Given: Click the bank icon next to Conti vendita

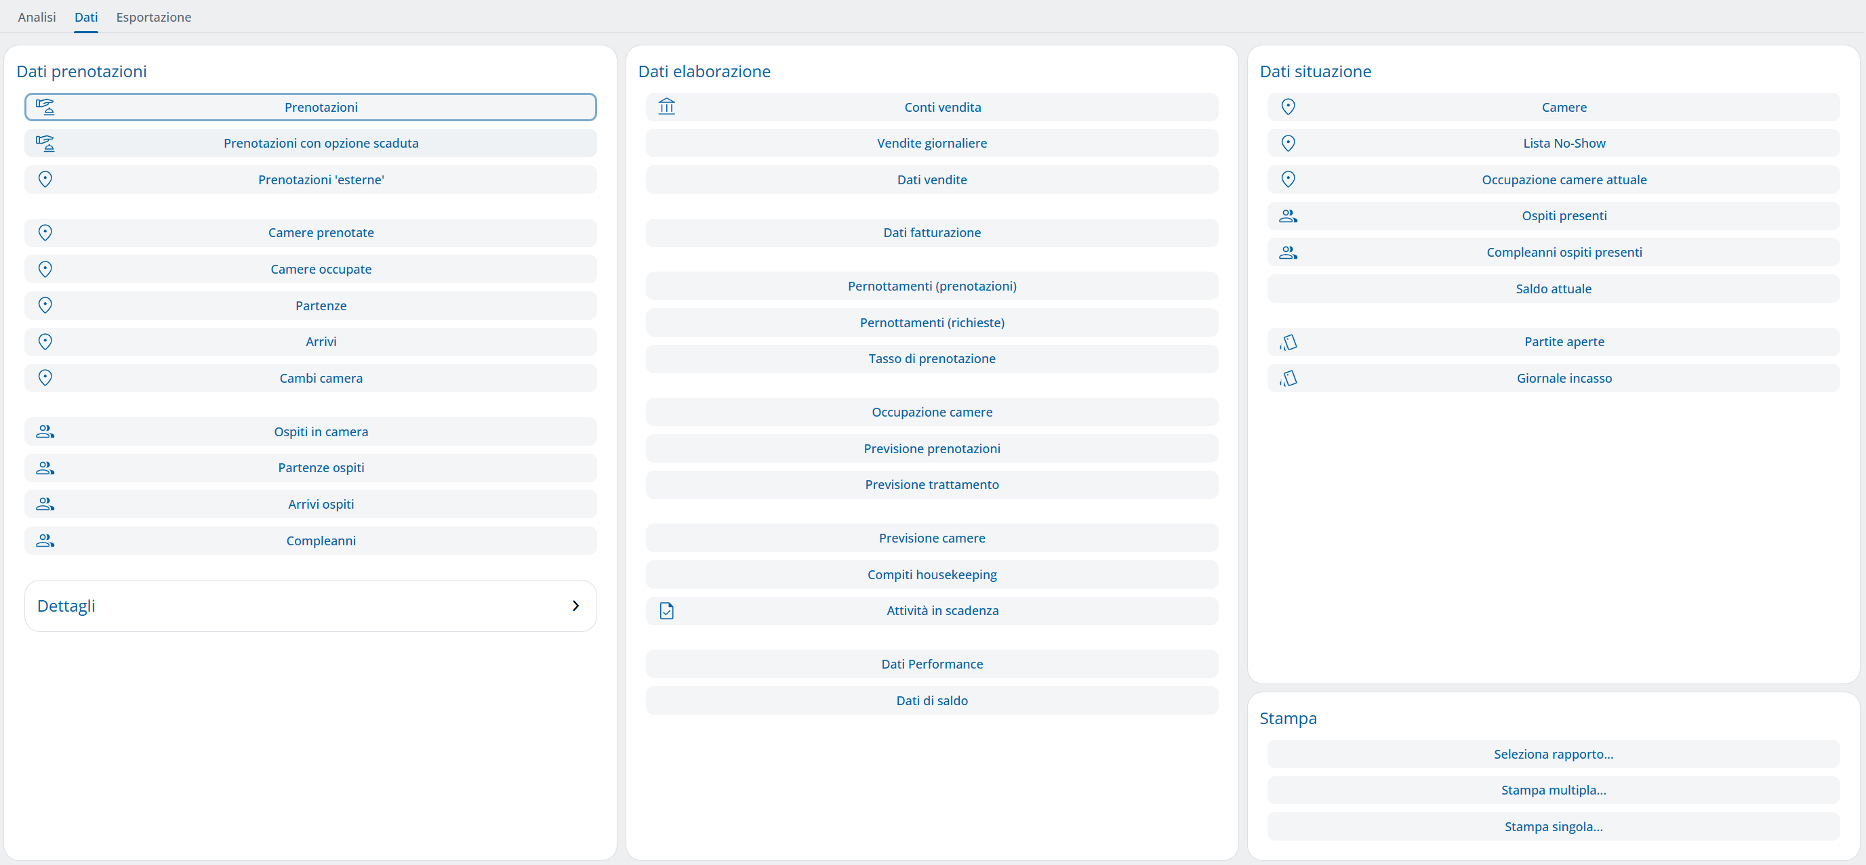Looking at the screenshot, I should [x=666, y=107].
